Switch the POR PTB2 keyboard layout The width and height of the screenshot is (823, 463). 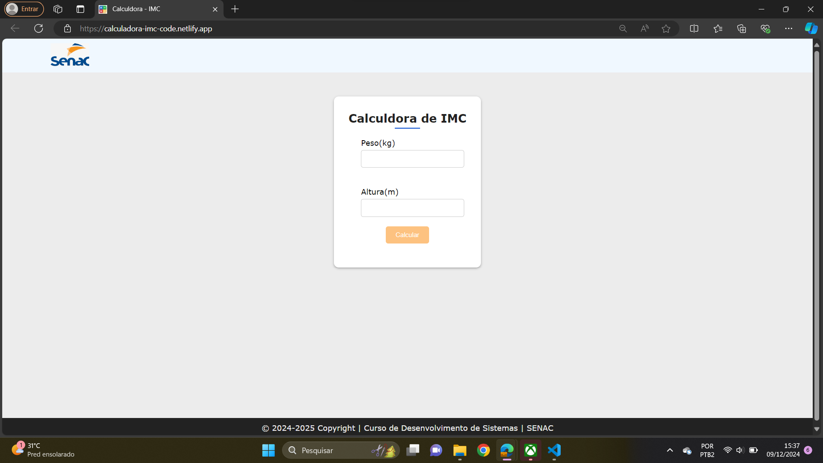[x=707, y=450]
